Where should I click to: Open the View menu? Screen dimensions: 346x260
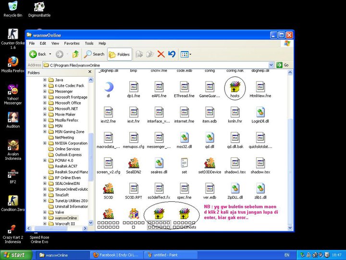(x=55, y=43)
